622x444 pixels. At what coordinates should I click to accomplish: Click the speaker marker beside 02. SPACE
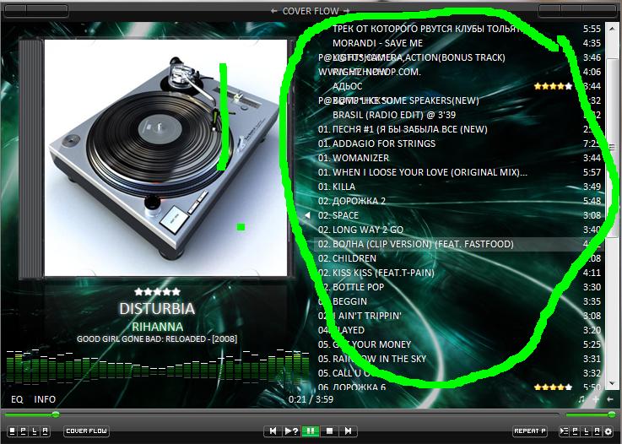(x=307, y=215)
